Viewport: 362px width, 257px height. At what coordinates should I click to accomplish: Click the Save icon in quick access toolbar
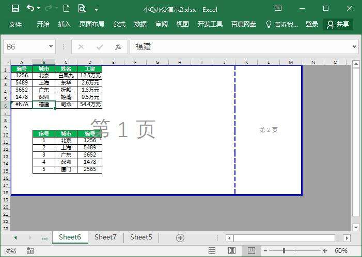tap(15, 9)
